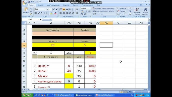Image resolution: width=172 pixels, height=97 pixels.
Task: Switch to Формулы ribbon tab
Action: tap(66, 5)
